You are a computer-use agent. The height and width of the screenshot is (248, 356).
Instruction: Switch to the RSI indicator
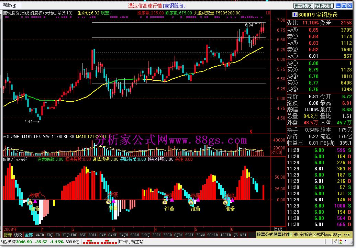tap(82, 235)
